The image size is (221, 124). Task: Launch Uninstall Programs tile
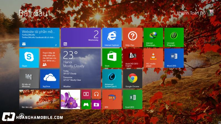[174, 37]
